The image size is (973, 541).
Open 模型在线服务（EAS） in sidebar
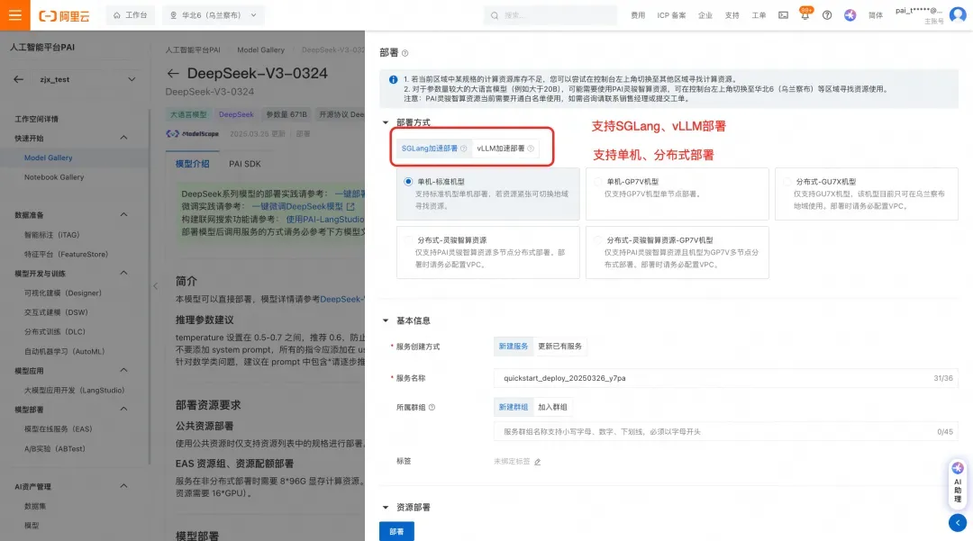[x=59, y=428]
